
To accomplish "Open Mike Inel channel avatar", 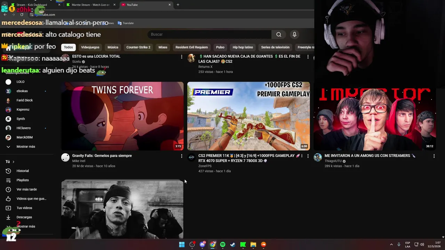I will [65, 157].
